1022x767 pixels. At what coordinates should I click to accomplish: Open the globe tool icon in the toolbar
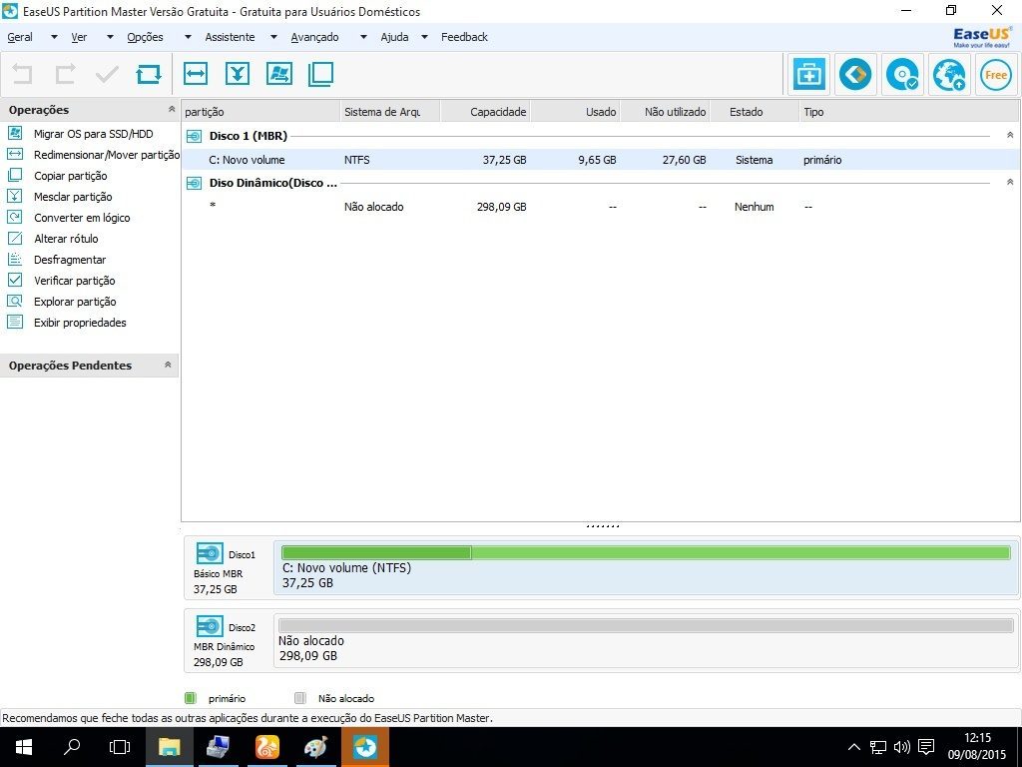(949, 75)
